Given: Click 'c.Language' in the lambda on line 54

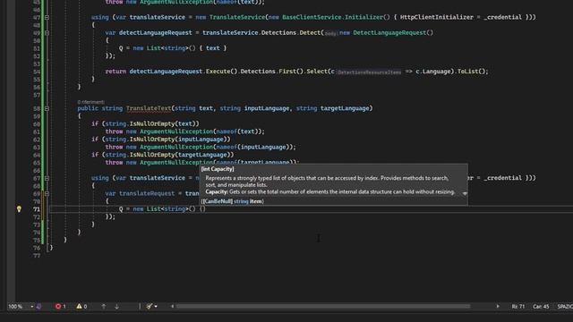Looking at the screenshot, I should pyautogui.click(x=433, y=72).
